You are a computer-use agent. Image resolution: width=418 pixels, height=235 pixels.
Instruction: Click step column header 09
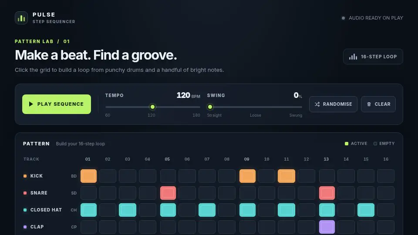click(246, 159)
